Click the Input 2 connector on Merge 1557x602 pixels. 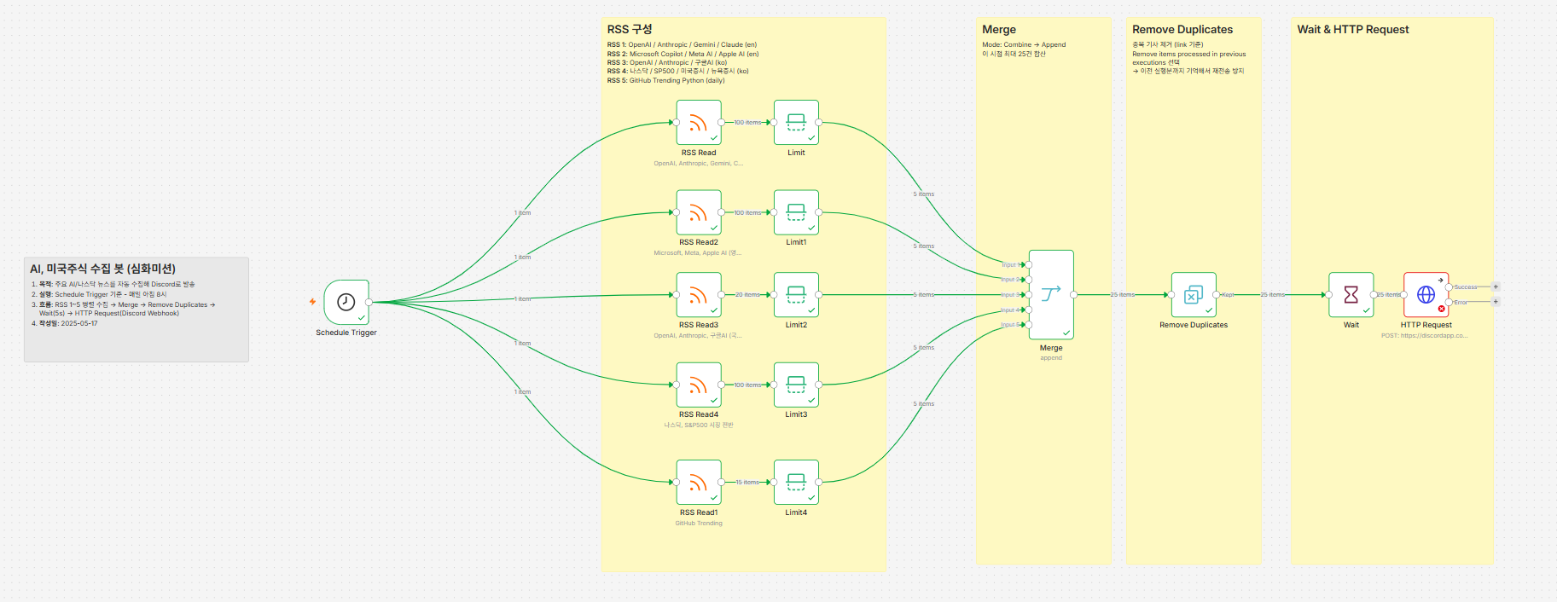[1029, 280]
